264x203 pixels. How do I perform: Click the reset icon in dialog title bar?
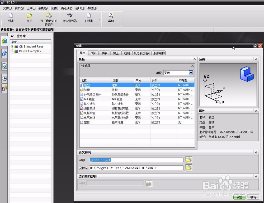[255, 46]
